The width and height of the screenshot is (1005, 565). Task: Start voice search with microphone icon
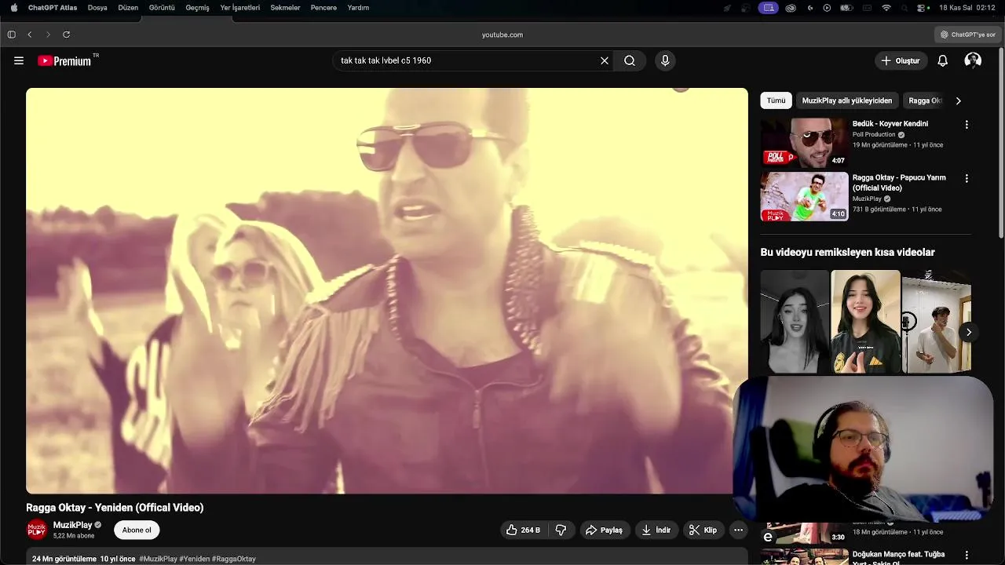[665, 60]
